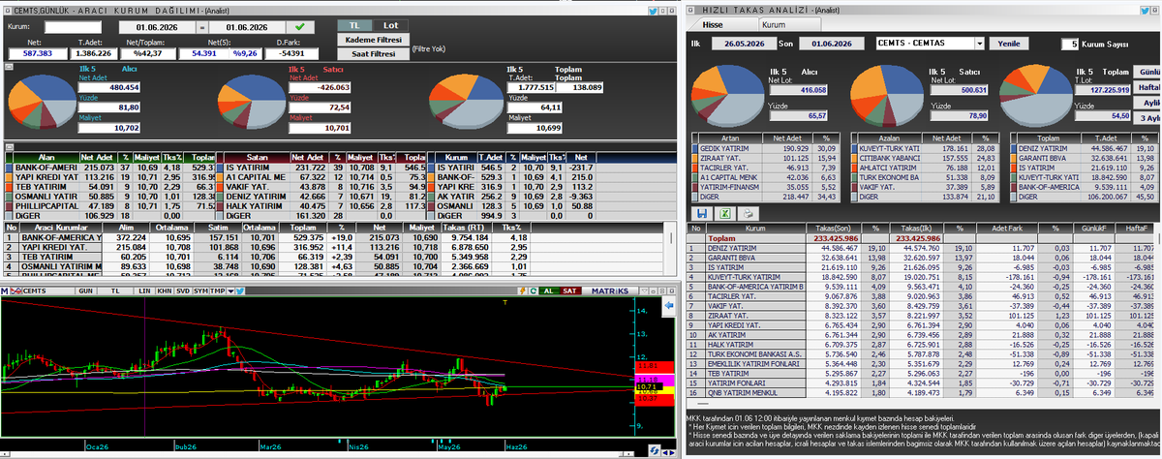This screenshot has width=1162, height=459.
Task: Click the Alan column header
Action: coord(46,157)
